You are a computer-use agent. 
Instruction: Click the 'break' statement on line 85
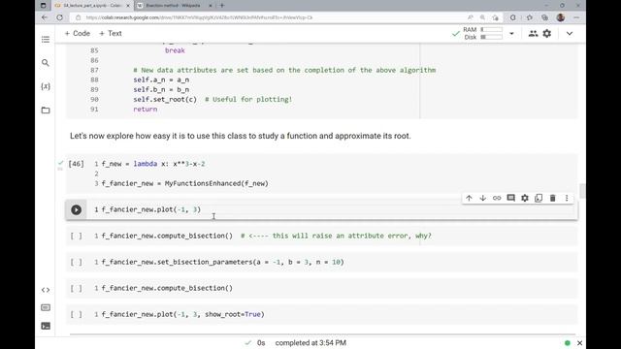tap(175, 50)
